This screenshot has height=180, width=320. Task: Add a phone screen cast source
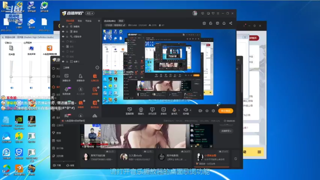152,111
